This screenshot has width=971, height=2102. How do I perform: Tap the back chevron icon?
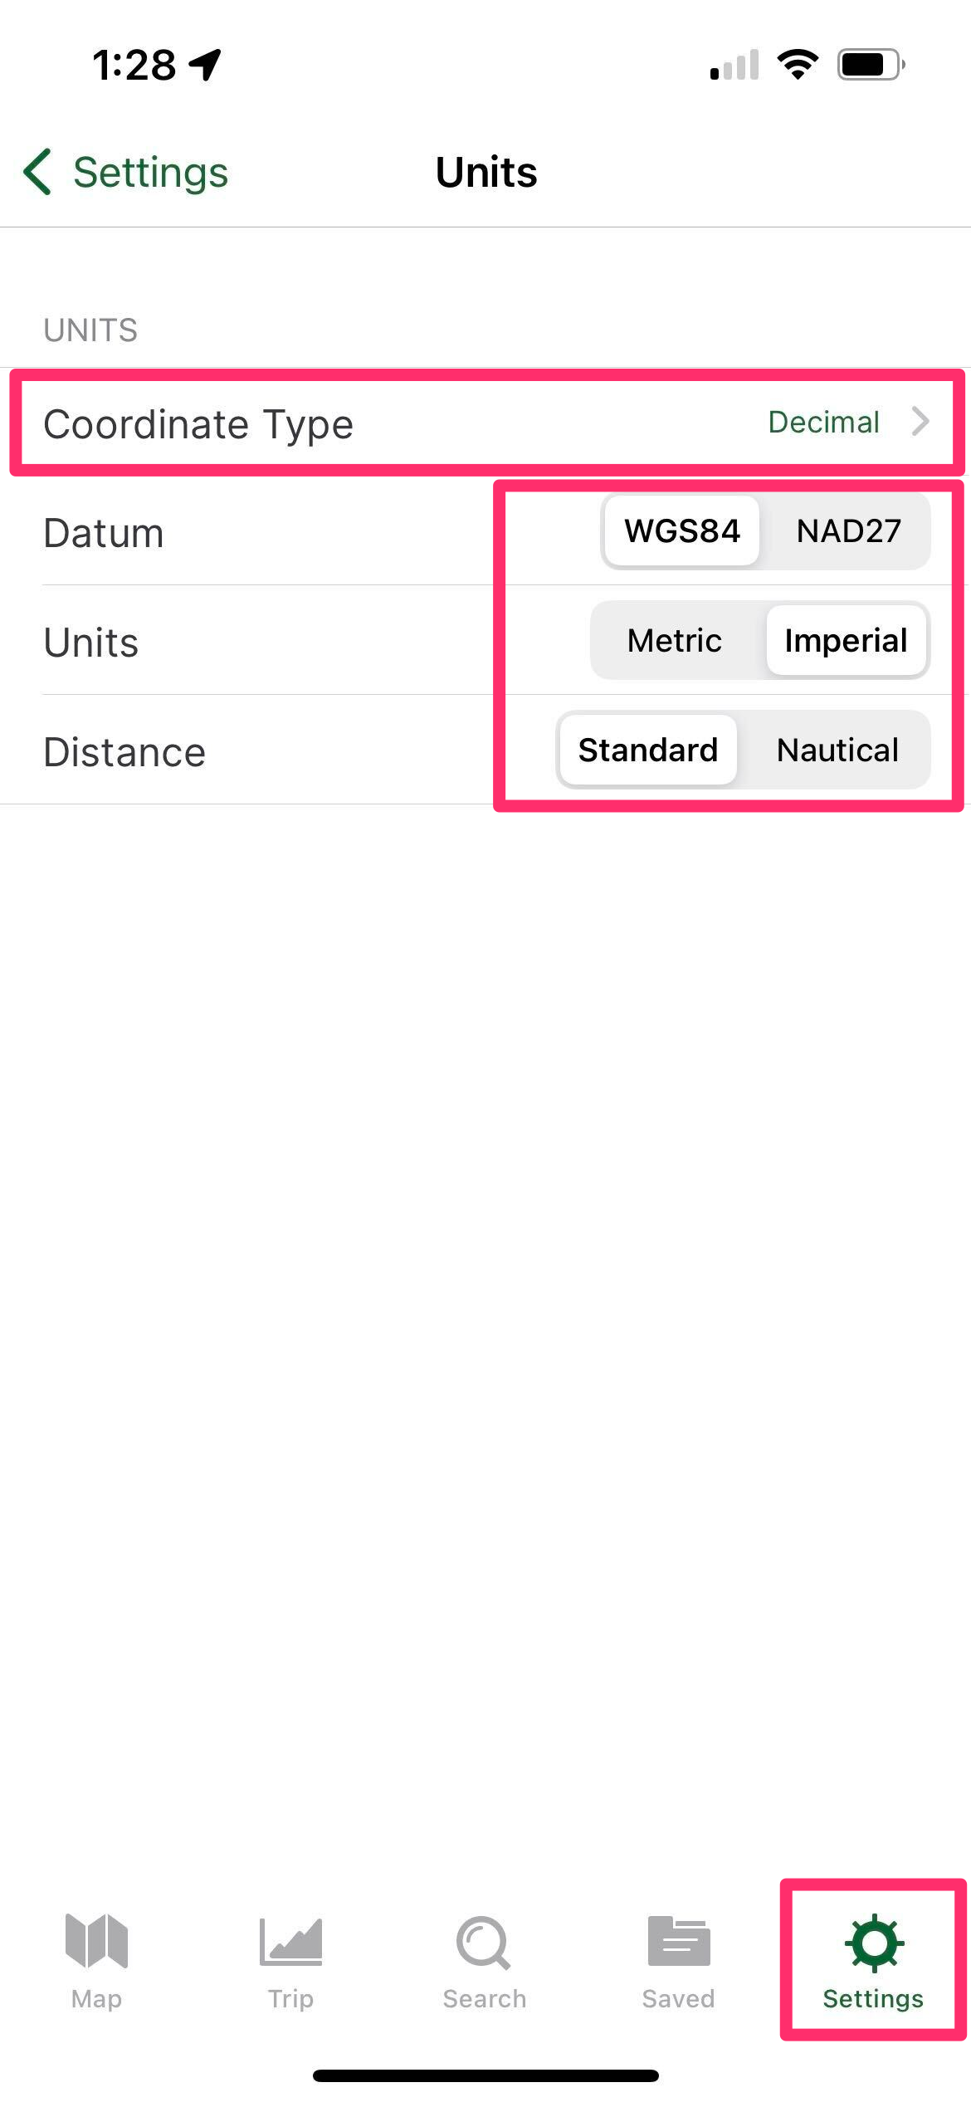[37, 172]
